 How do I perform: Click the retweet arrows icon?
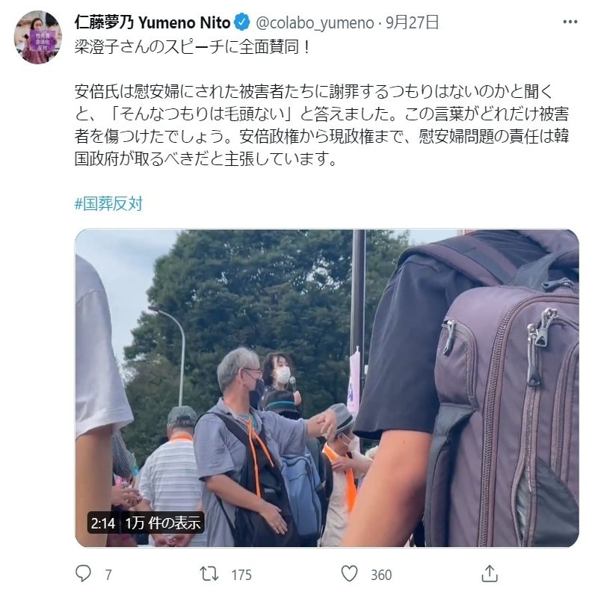tap(209, 574)
